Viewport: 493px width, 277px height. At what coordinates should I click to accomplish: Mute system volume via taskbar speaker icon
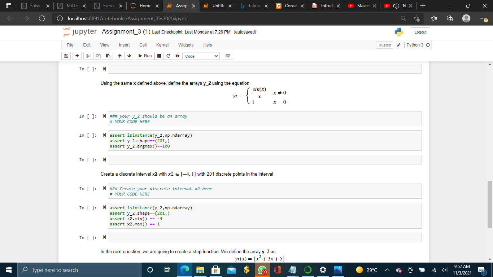pyautogui.click(x=445, y=269)
